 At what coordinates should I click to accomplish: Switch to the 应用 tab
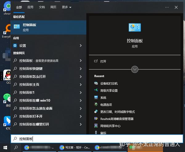pos(30,7)
